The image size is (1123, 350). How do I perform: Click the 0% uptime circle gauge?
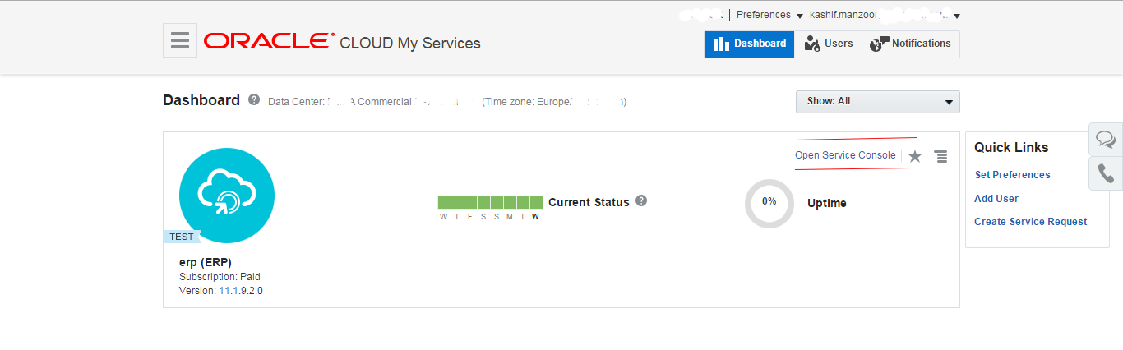[x=769, y=203]
